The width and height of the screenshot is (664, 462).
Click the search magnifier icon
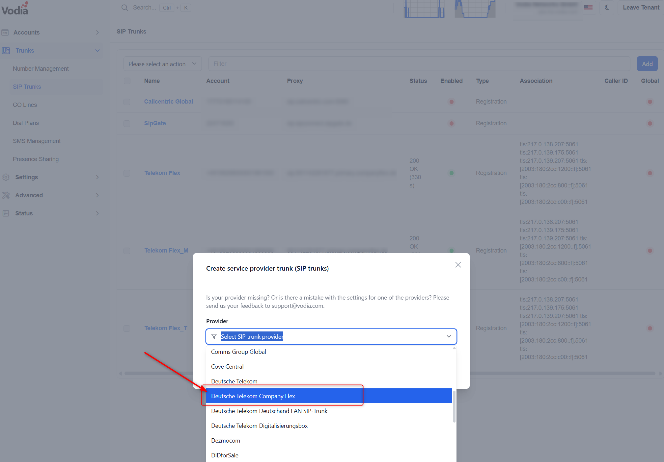tap(124, 8)
